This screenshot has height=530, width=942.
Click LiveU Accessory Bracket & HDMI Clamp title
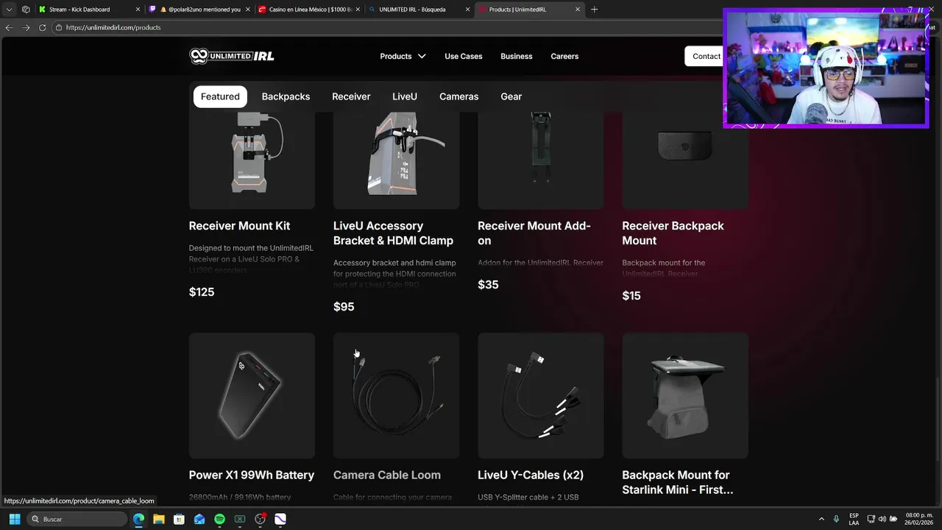pos(393,233)
